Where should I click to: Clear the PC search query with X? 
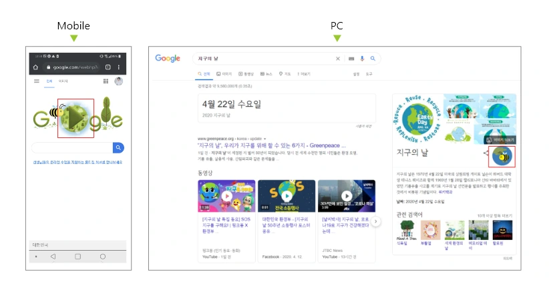pos(338,59)
